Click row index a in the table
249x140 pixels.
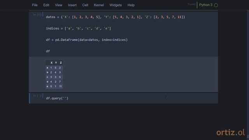point(47,68)
